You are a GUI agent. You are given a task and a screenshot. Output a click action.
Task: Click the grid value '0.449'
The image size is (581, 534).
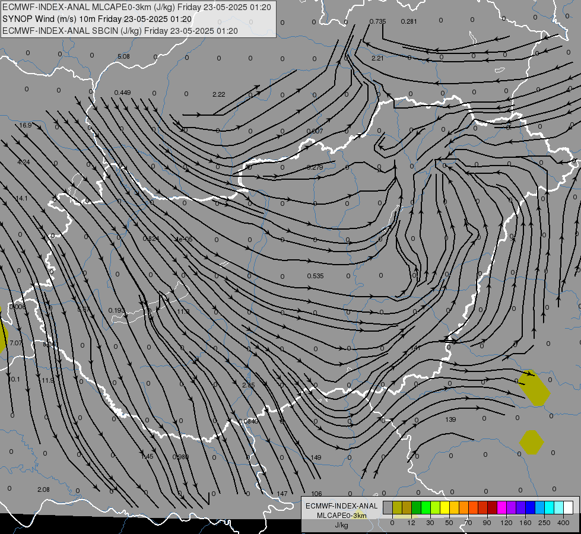(122, 93)
